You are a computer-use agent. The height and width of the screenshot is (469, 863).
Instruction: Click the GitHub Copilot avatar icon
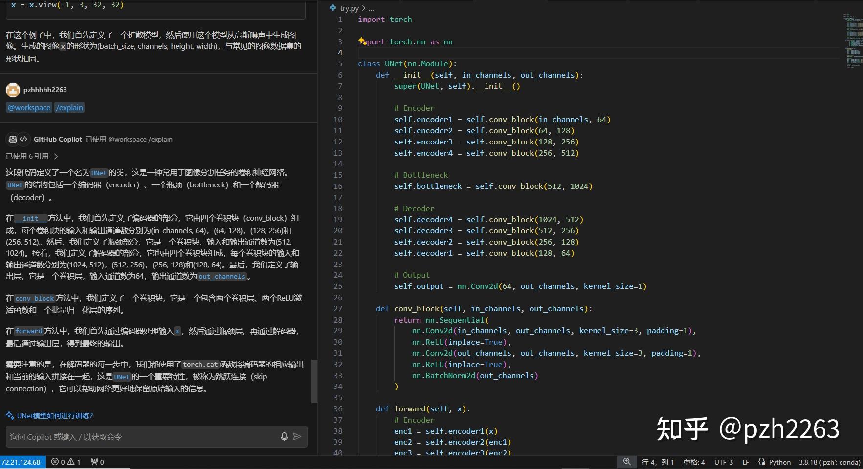(x=13, y=139)
